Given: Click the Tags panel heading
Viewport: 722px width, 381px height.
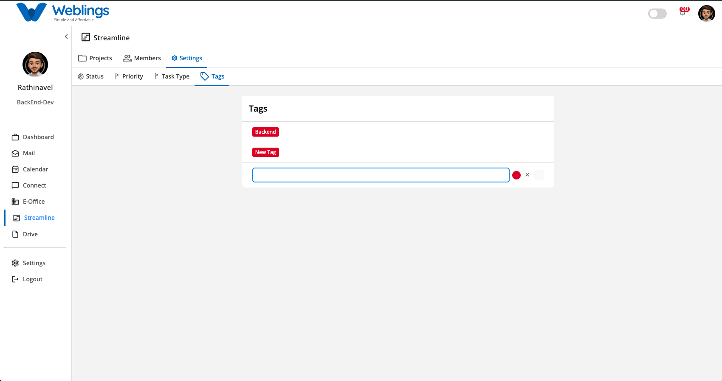Looking at the screenshot, I should click(258, 109).
